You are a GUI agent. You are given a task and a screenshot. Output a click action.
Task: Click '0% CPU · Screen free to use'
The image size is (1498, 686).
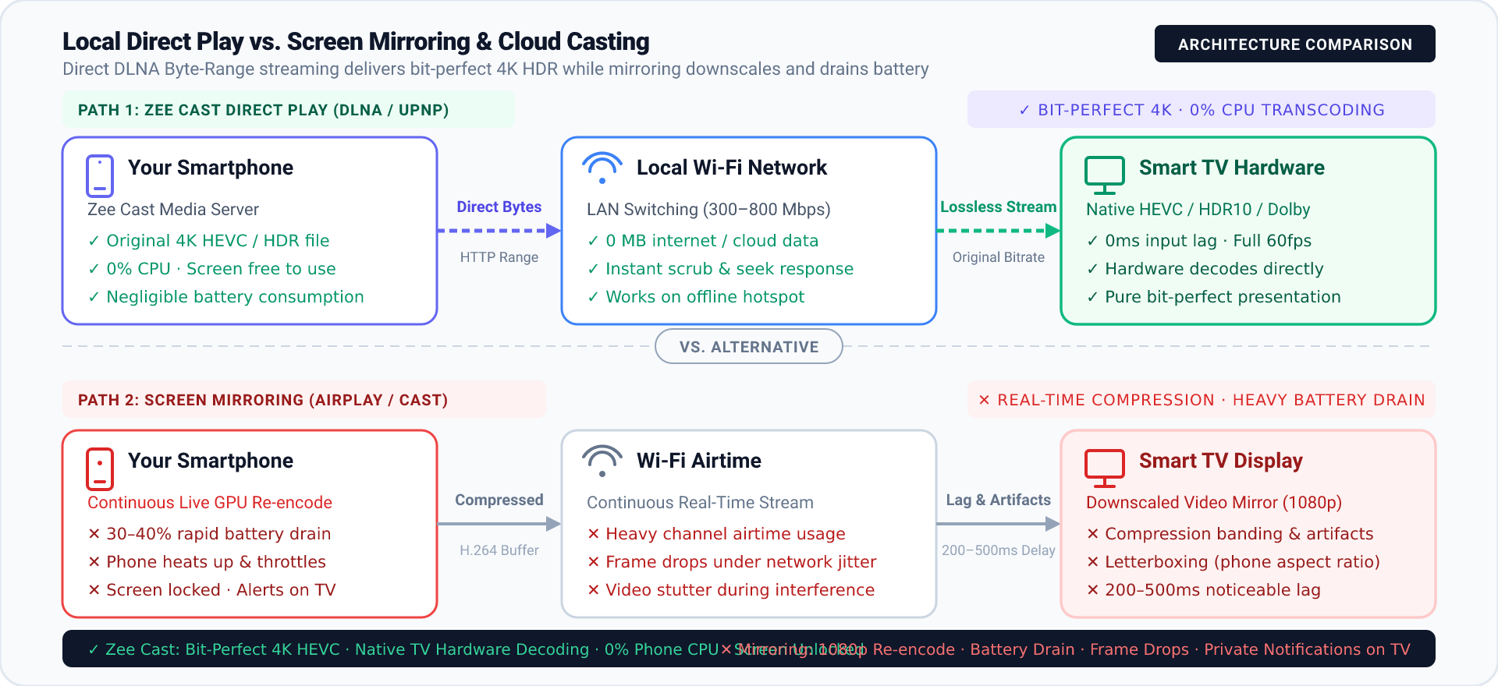(211, 269)
